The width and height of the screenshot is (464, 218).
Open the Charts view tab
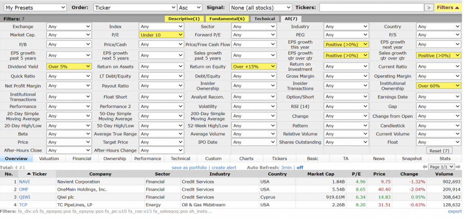pos(246,159)
